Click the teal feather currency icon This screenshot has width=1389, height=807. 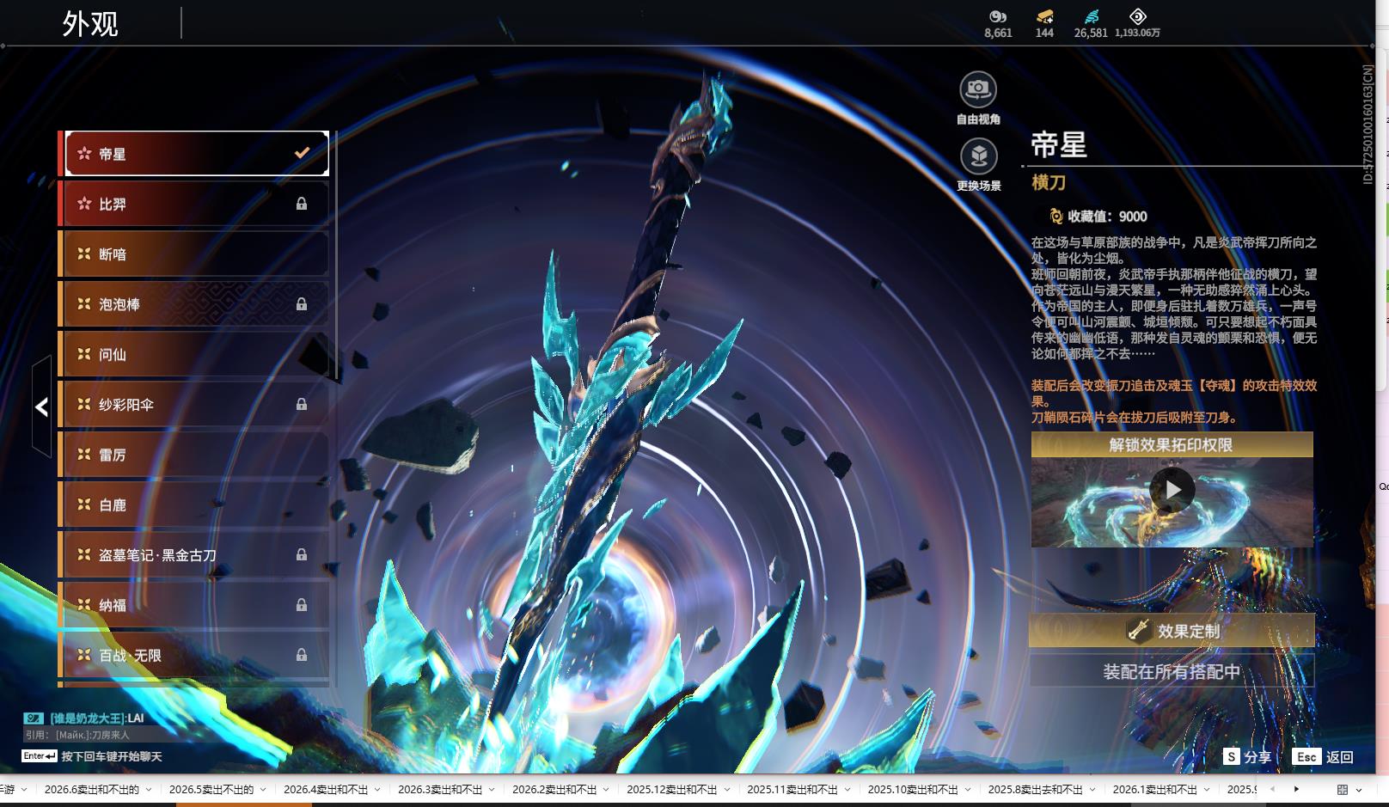[1091, 16]
